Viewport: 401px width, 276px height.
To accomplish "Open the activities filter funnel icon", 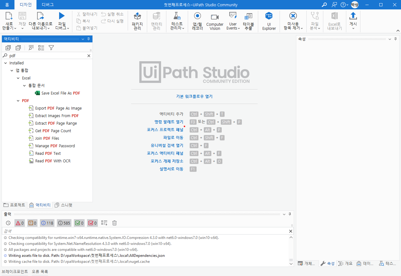I will (x=51, y=48).
